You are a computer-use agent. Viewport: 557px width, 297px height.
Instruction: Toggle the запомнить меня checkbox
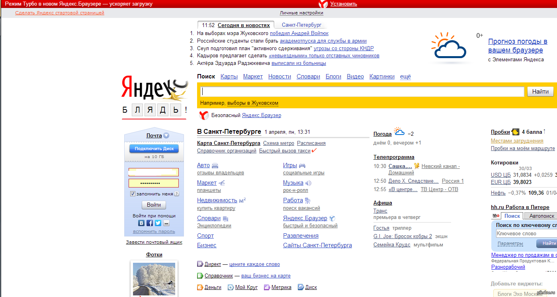133,194
